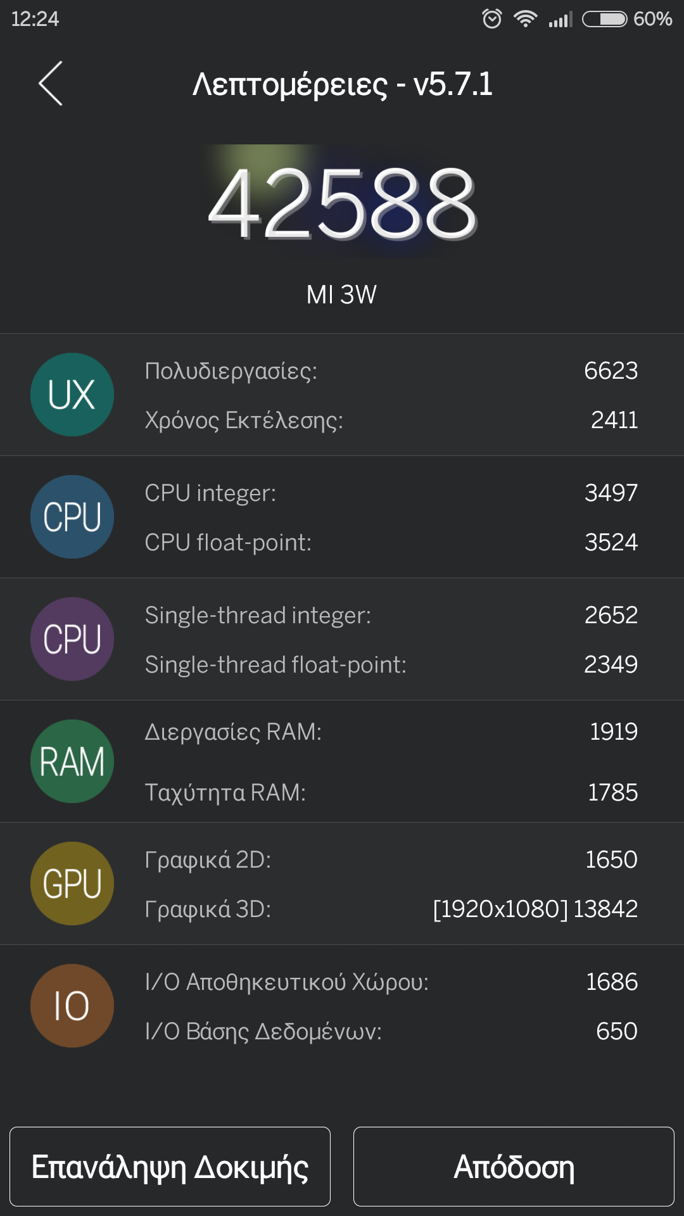Tap the green RAM category icon
This screenshot has width=684, height=1216.
click(x=72, y=761)
